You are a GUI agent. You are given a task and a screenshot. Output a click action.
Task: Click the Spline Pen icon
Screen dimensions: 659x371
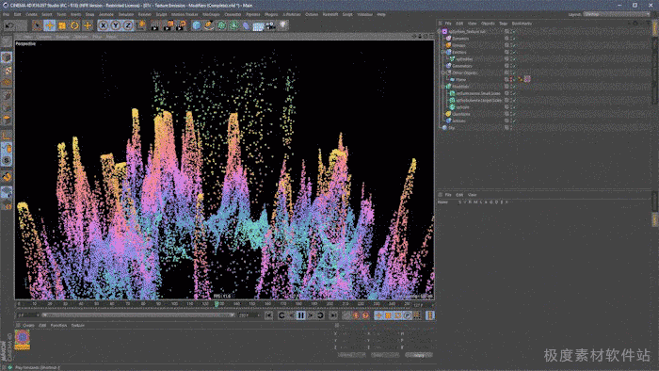(209, 25)
